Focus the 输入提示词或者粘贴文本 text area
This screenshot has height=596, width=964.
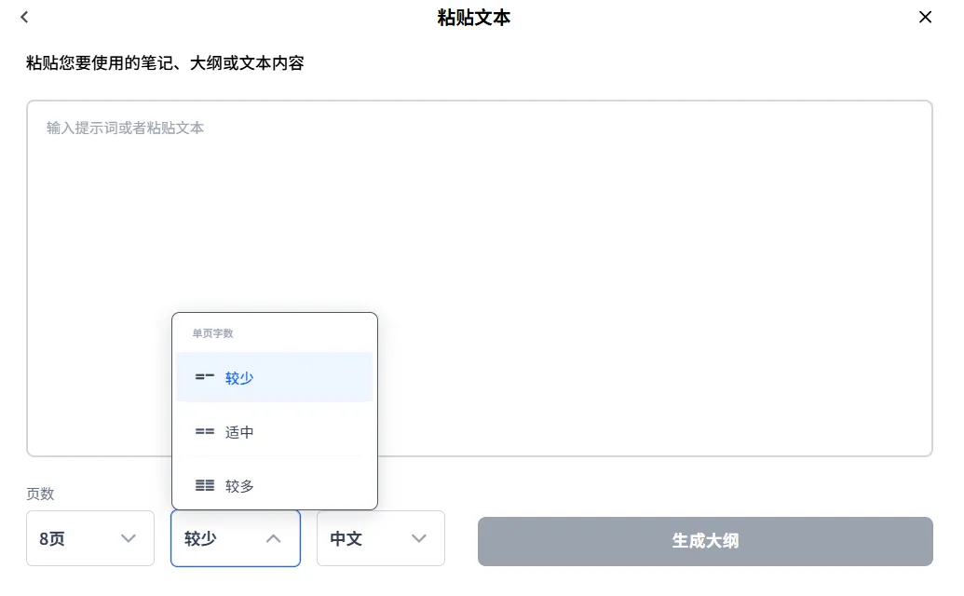(479, 278)
